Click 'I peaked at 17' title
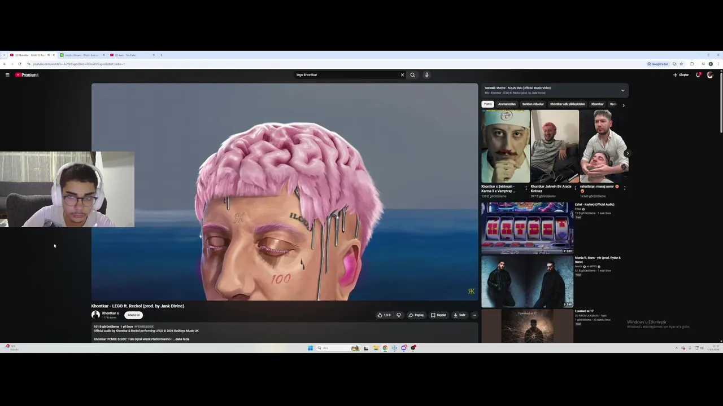The width and height of the screenshot is (723, 406). [x=584, y=311]
